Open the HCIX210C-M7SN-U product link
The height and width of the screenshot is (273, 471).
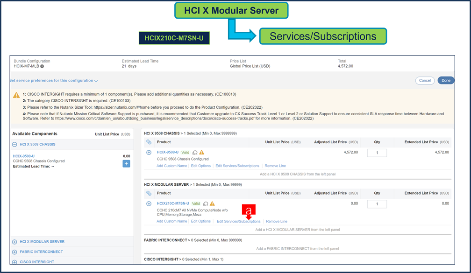[173, 203]
